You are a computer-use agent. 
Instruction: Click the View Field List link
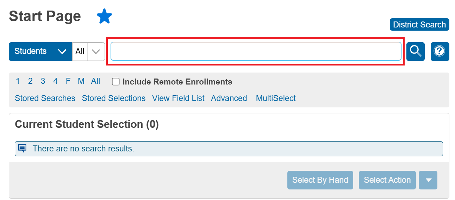point(178,98)
